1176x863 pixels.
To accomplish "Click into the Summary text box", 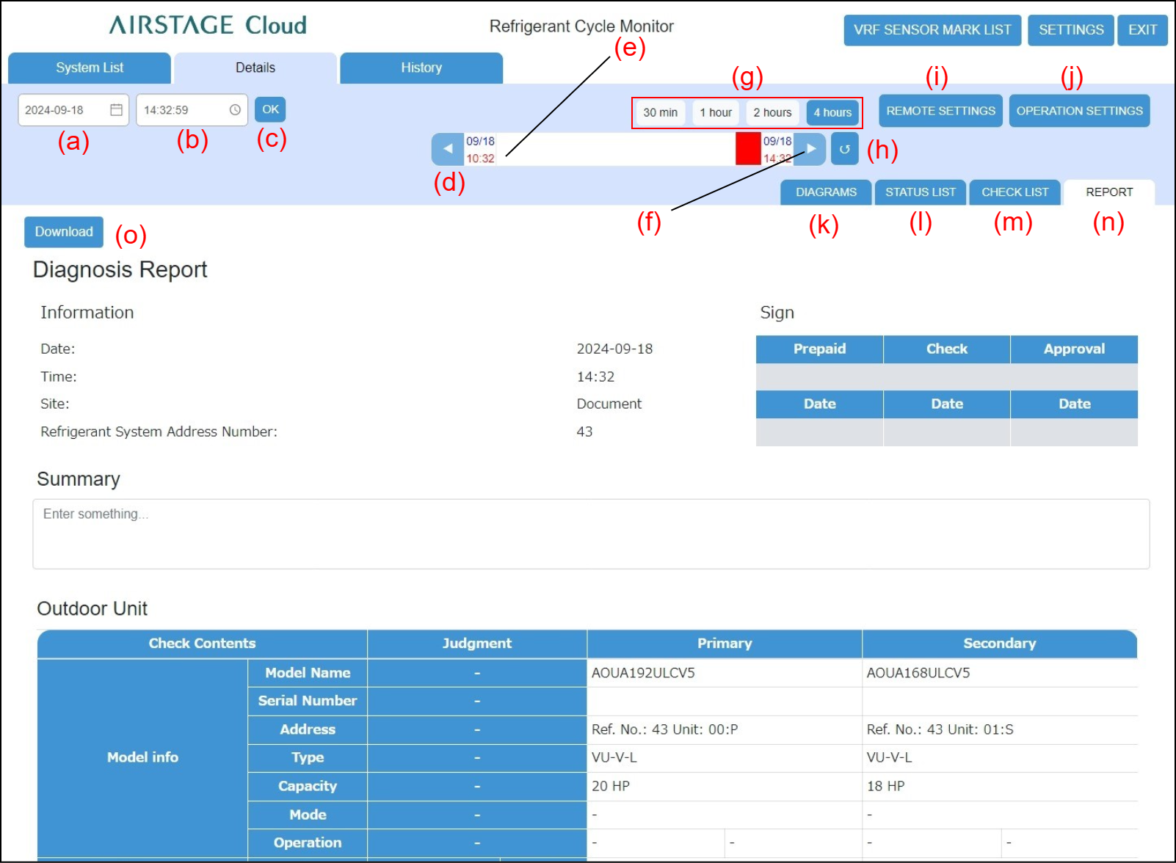I will pyautogui.click(x=590, y=534).
